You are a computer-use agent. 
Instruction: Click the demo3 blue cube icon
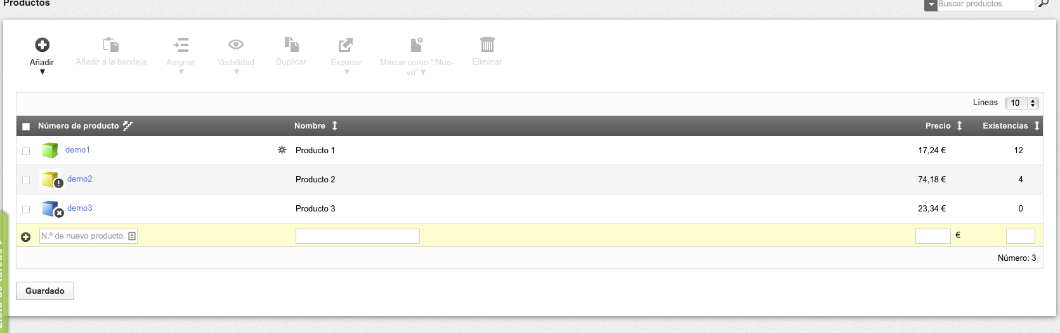(50, 208)
